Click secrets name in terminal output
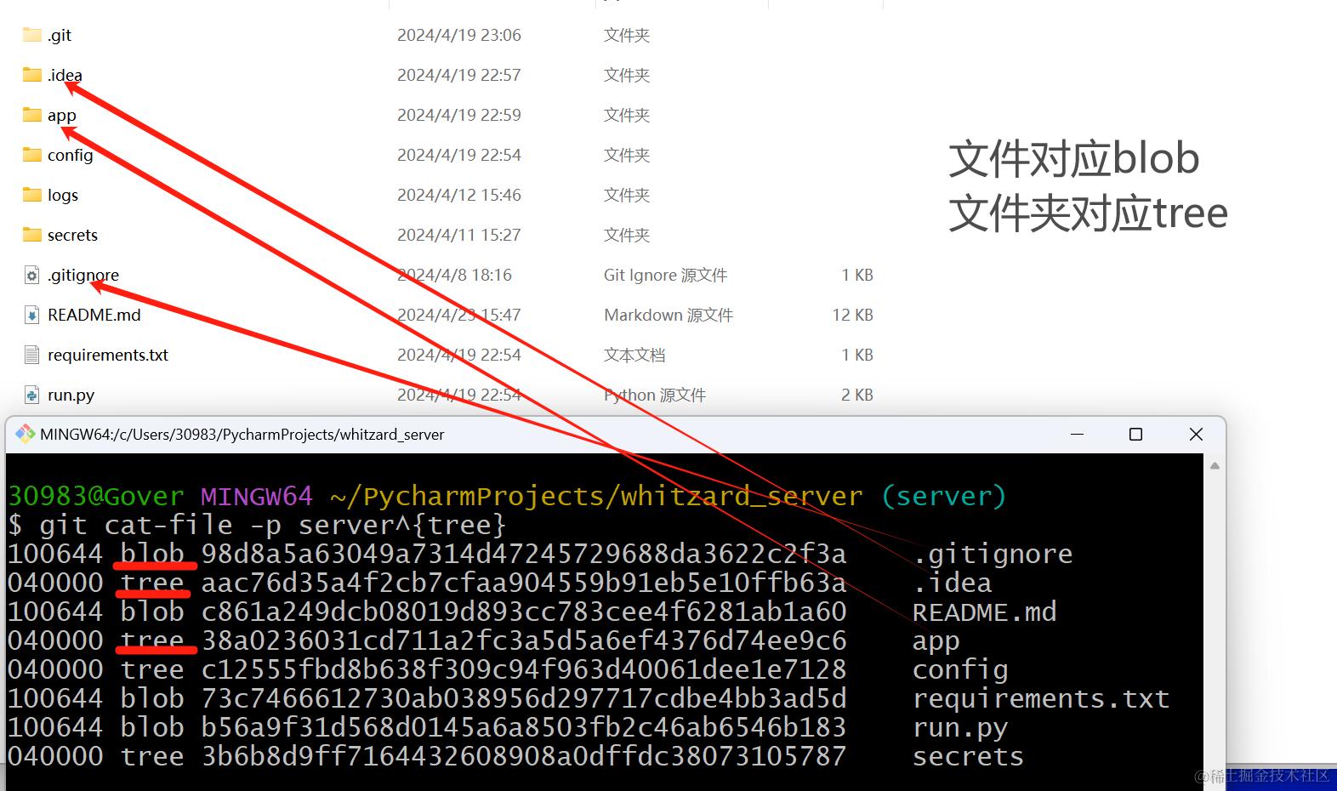 tap(968, 756)
